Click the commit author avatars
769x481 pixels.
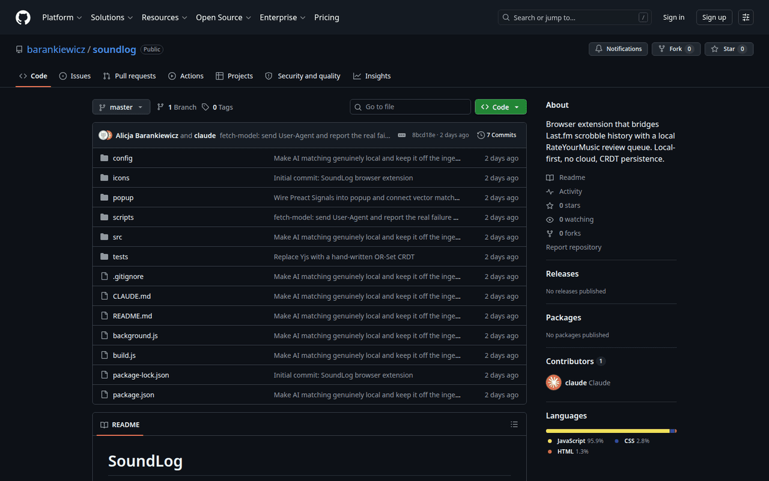tap(106, 135)
